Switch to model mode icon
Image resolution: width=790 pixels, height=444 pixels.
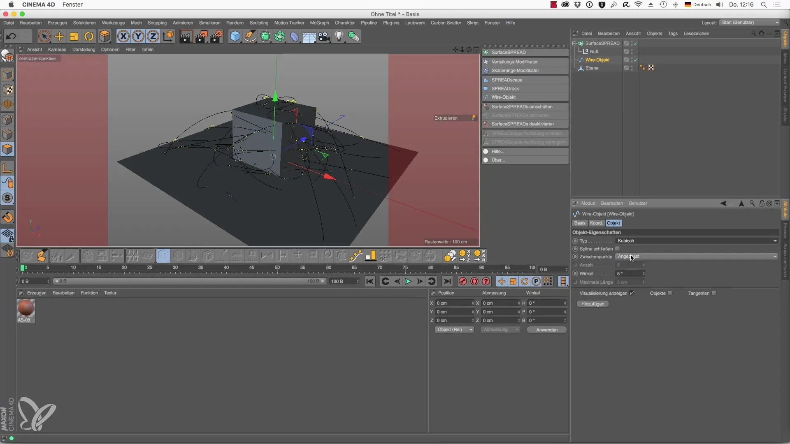pos(7,74)
